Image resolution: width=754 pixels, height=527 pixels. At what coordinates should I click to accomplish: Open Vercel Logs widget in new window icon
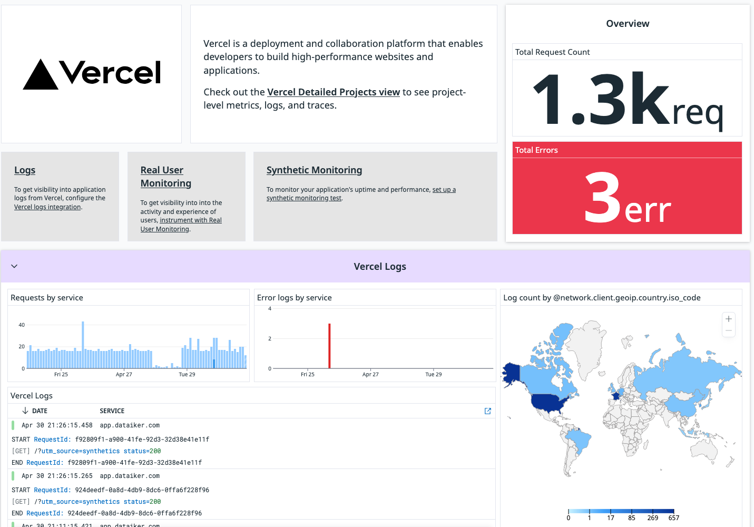(x=487, y=411)
